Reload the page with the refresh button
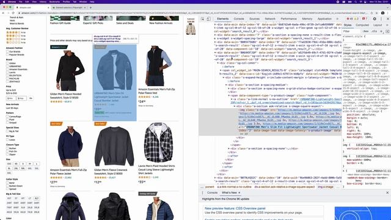This screenshot has height=220, width=391. coord(13,13)
